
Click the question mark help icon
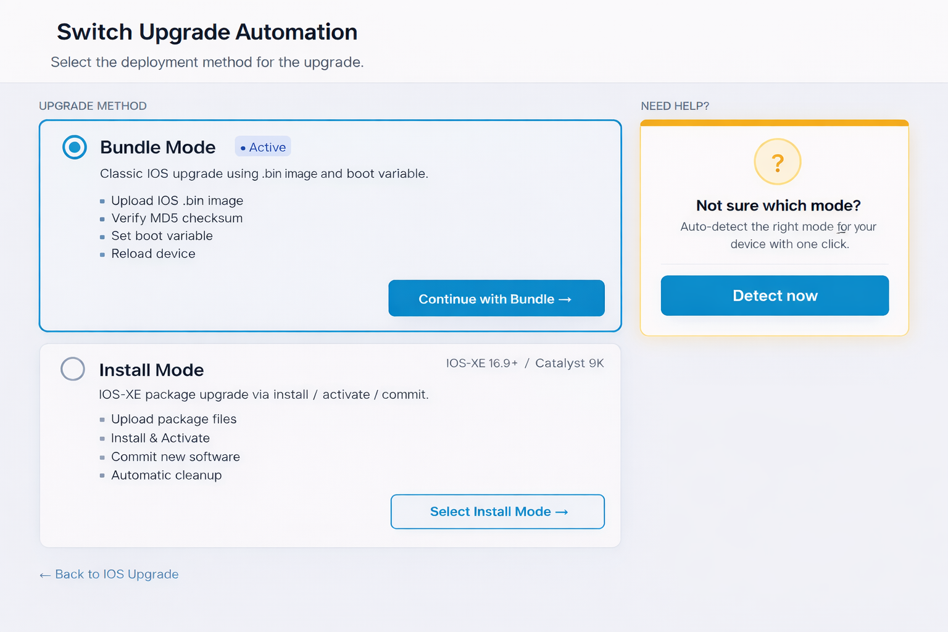777,161
